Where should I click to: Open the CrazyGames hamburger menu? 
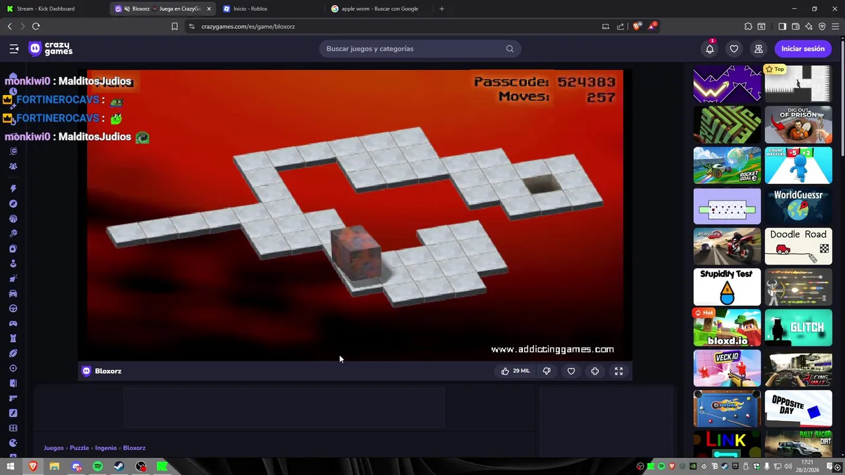pyautogui.click(x=14, y=49)
